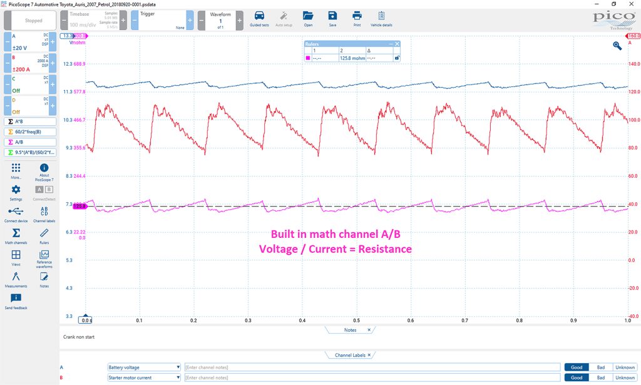Click the Print icon in toolbar
The image size is (641, 385).
[x=357, y=16]
